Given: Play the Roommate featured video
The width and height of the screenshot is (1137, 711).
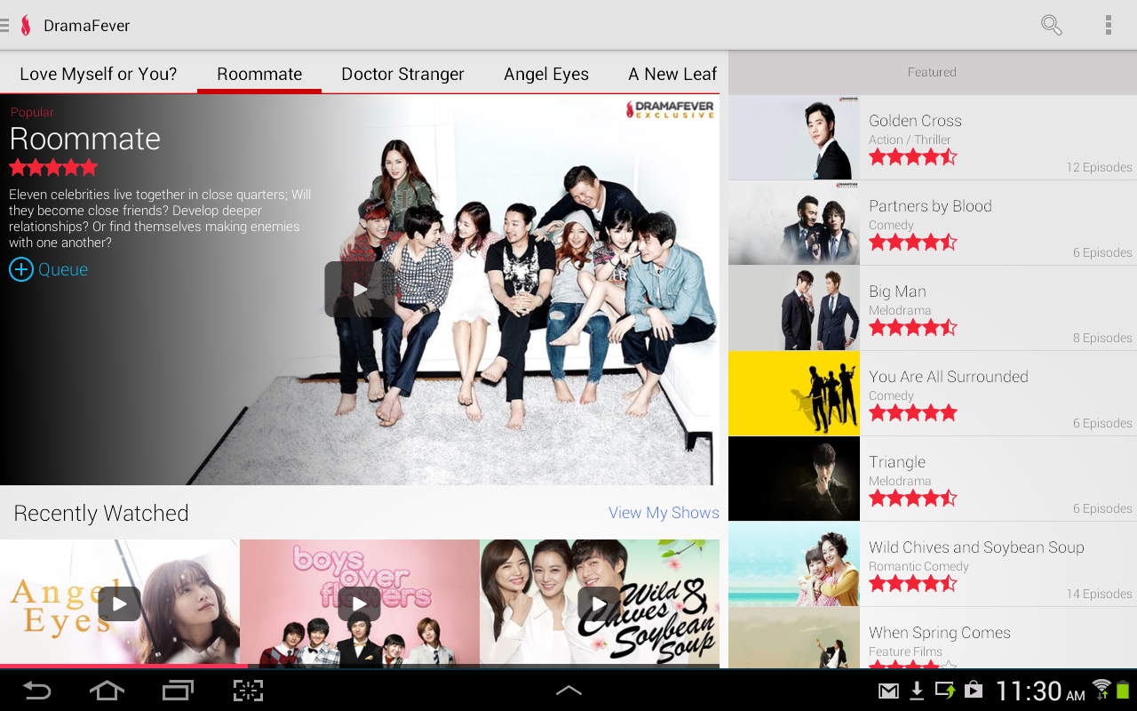Looking at the screenshot, I should [359, 289].
